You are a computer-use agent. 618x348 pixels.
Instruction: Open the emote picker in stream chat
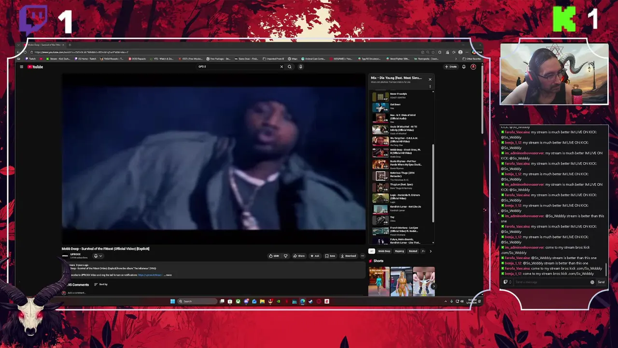(592, 282)
